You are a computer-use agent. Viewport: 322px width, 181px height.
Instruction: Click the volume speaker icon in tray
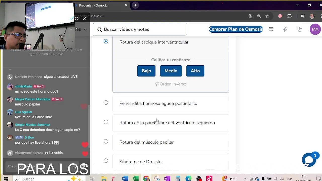tap(282, 179)
